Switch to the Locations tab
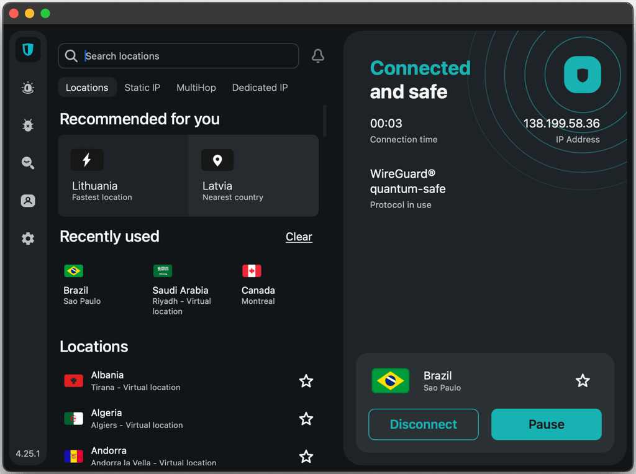 (x=87, y=87)
